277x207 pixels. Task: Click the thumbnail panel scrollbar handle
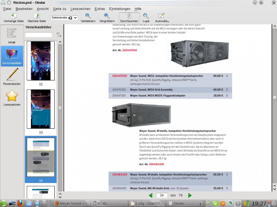point(60,108)
